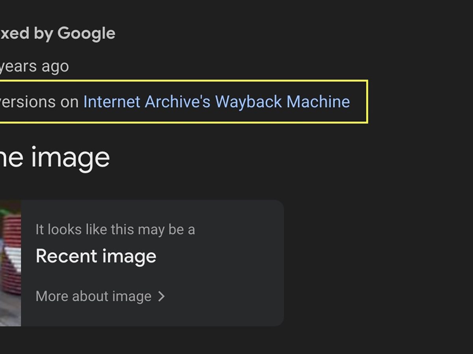
Task: Select the Recent image title
Action: point(96,256)
